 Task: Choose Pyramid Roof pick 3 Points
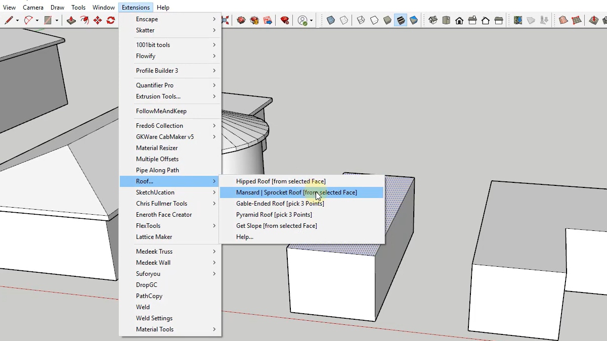(x=301, y=215)
